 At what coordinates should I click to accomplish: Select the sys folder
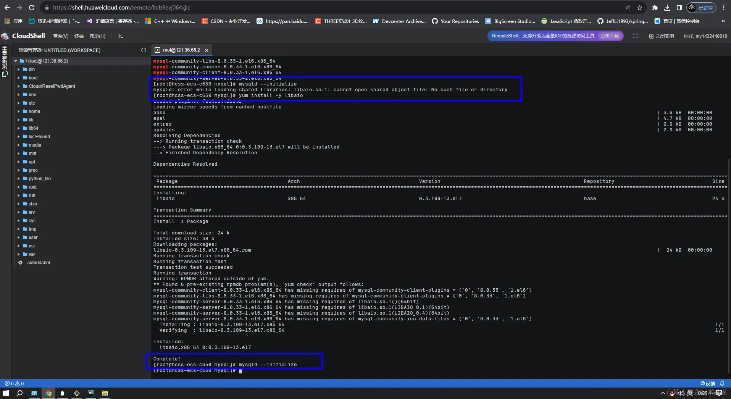(32, 221)
